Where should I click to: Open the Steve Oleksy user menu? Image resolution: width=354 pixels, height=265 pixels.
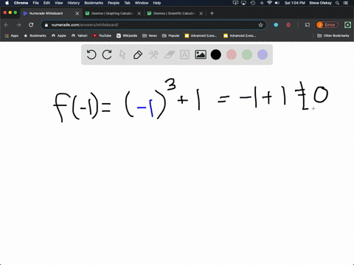pos(320,3)
